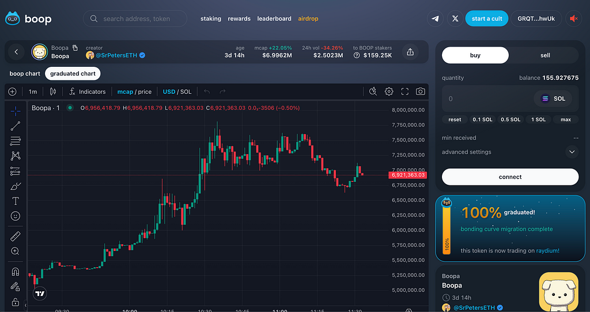Set quantity to max
590x312 pixels.
click(x=566, y=120)
